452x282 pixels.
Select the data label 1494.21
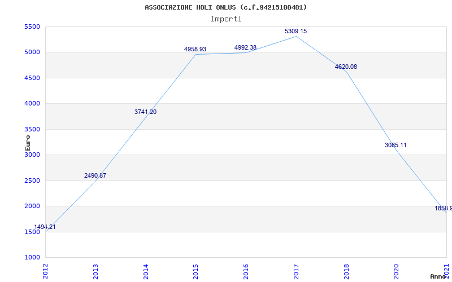pyautogui.click(x=45, y=227)
